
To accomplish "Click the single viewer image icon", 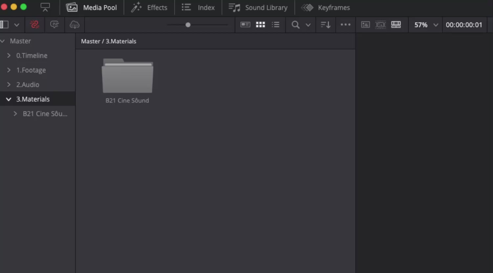I will tap(365, 25).
